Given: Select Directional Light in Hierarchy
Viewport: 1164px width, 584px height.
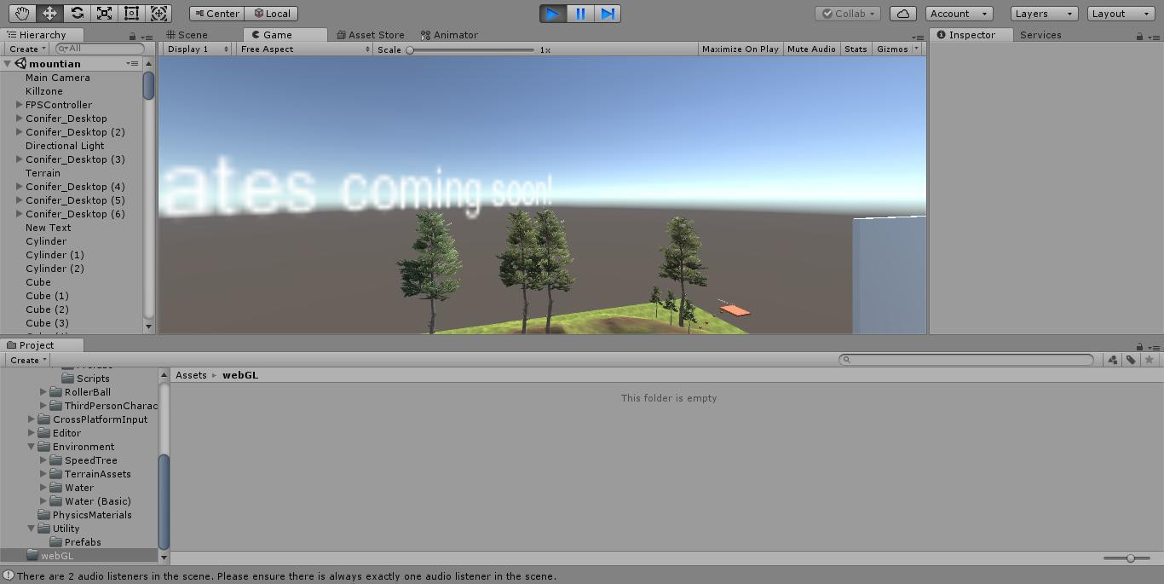Looking at the screenshot, I should pyautogui.click(x=65, y=146).
